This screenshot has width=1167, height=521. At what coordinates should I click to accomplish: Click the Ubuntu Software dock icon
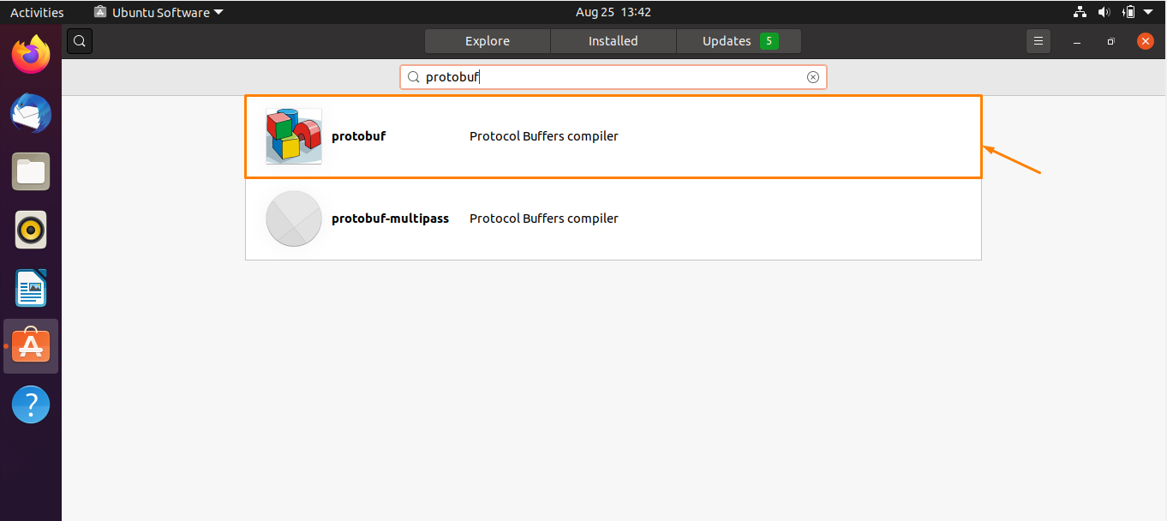31,346
